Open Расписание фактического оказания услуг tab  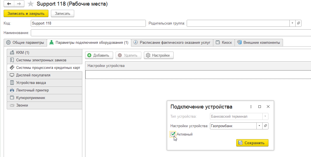(172, 43)
